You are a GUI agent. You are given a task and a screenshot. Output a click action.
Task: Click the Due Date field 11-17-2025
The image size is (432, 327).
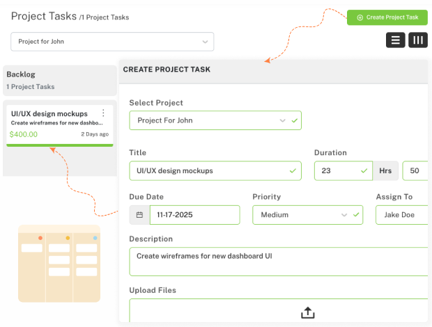pyautogui.click(x=194, y=215)
